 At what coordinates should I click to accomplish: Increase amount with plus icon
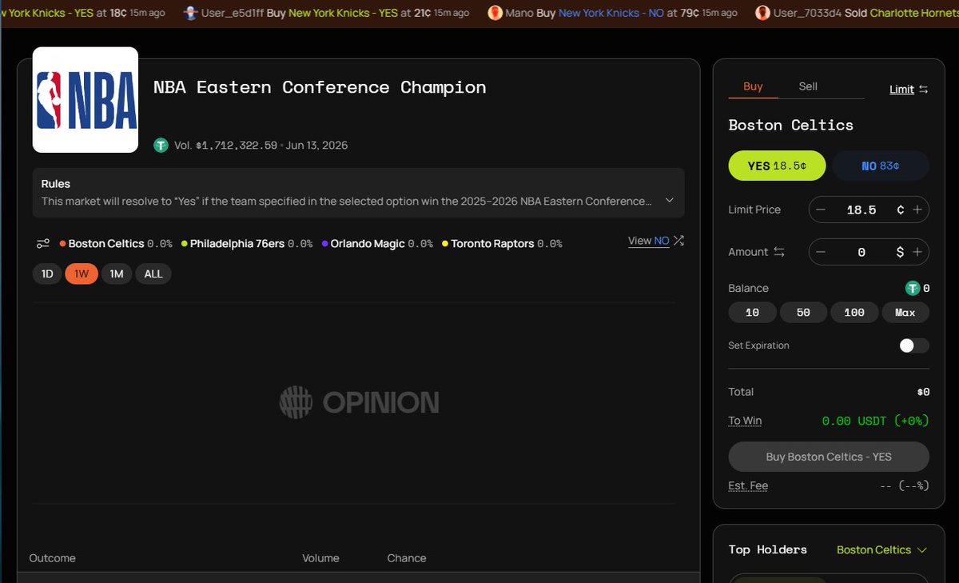[917, 252]
